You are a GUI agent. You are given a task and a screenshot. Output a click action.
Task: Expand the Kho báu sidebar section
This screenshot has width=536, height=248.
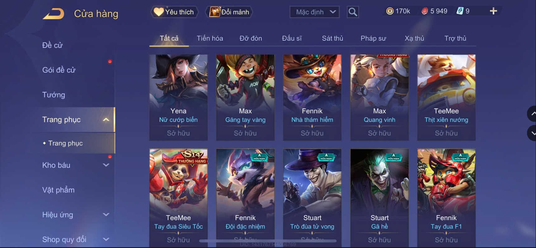pos(106,165)
